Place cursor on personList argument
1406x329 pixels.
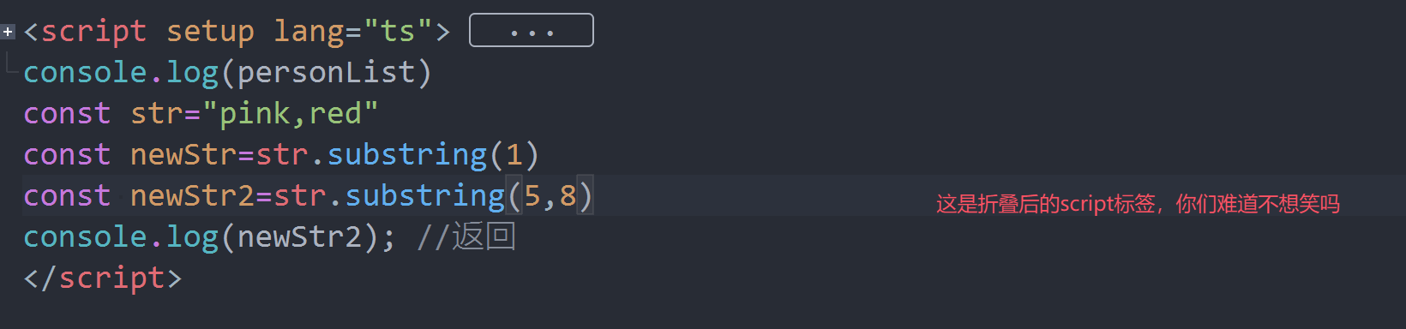[326, 73]
